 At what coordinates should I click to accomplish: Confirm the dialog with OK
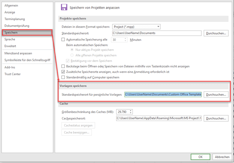pyautogui.click(x=201, y=157)
